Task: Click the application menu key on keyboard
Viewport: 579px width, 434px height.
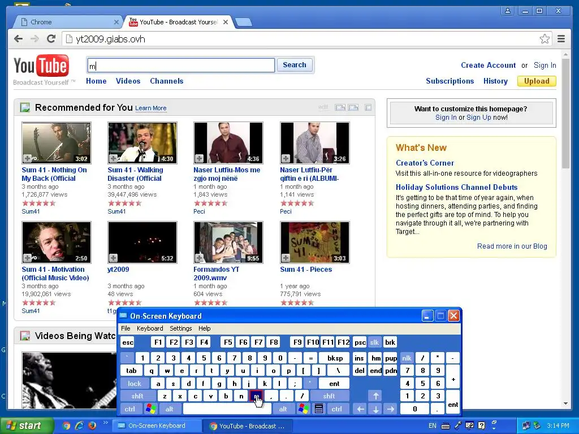Action: tap(319, 409)
